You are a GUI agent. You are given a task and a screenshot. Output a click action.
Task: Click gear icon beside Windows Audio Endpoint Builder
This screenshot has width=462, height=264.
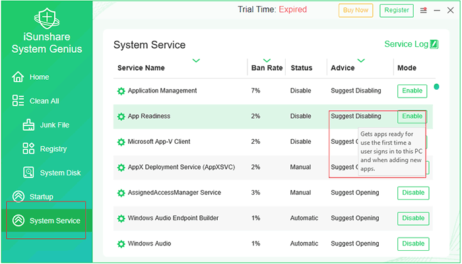coord(121,218)
